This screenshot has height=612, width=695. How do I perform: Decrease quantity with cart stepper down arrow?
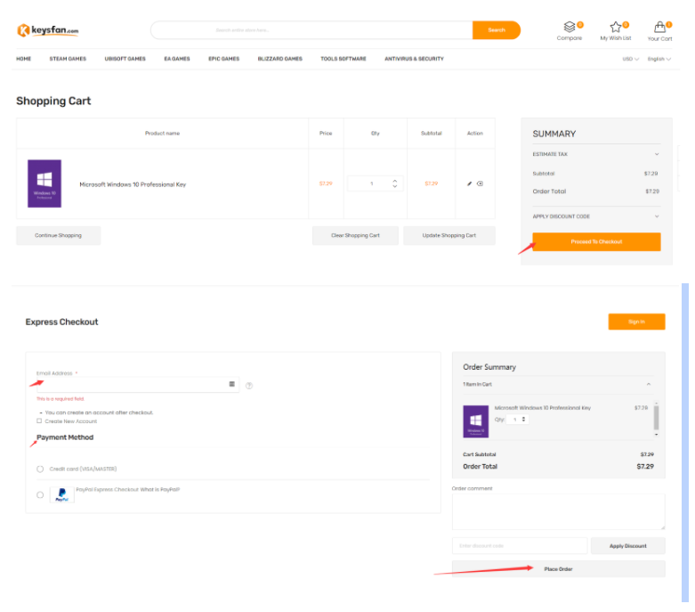pyautogui.click(x=395, y=187)
